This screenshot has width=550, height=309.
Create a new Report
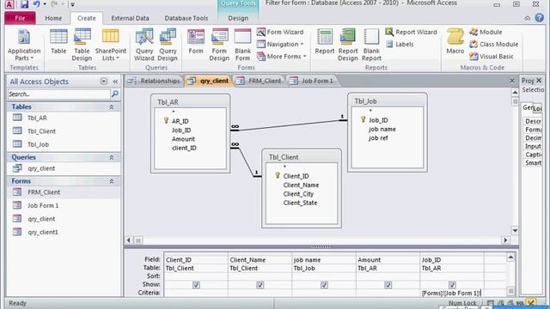click(x=325, y=42)
